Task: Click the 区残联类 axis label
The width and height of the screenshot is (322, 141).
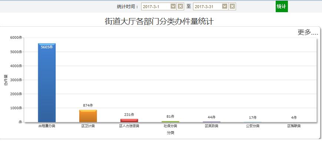Action: click(x=294, y=126)
